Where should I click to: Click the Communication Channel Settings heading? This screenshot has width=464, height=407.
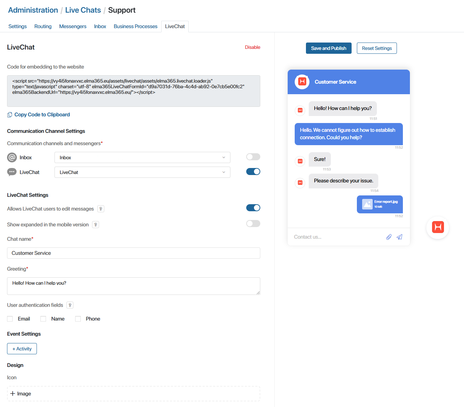[46, 131]
